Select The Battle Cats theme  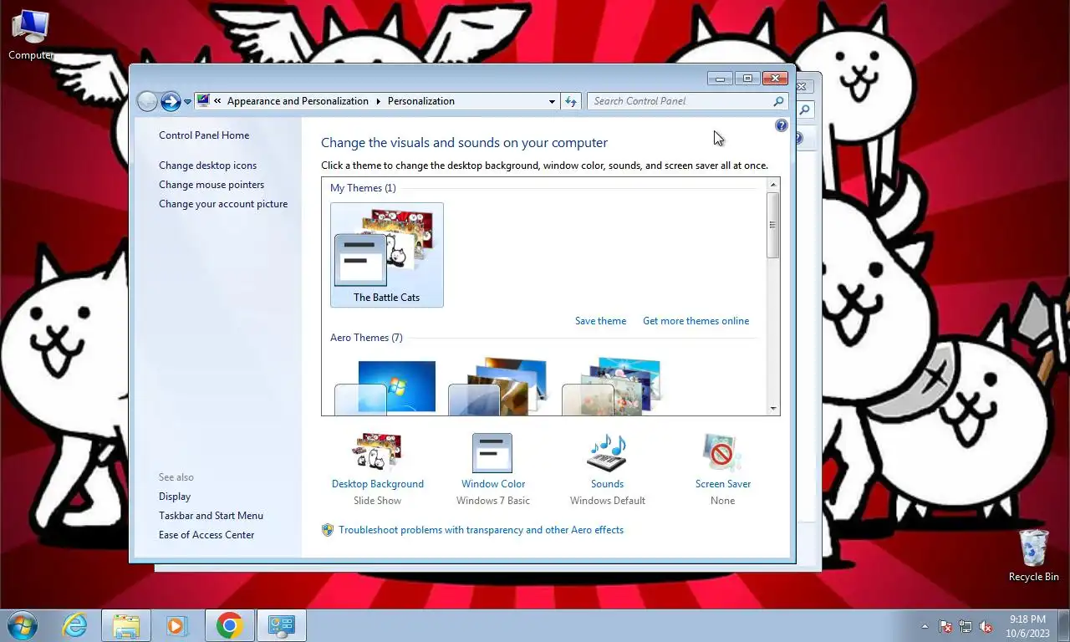pyautogui.click(x=387, y=255)
